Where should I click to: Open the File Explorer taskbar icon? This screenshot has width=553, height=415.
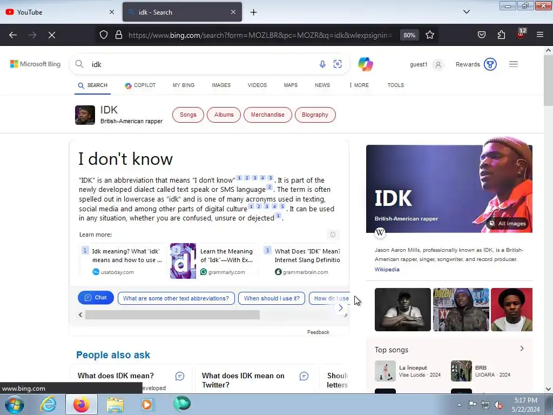point(115,404)
